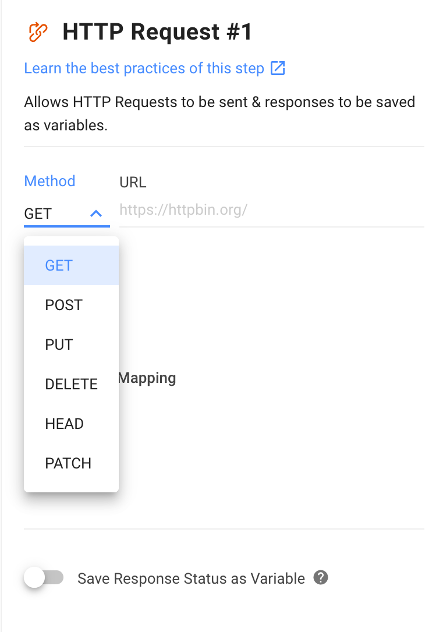The image size is (443, 632).
Task: Focus the URL input field
Action: (271, 210)
